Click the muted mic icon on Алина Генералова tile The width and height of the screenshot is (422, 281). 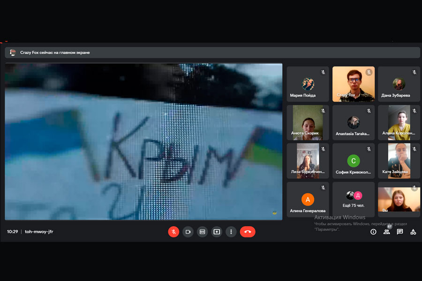pos(323,188)
